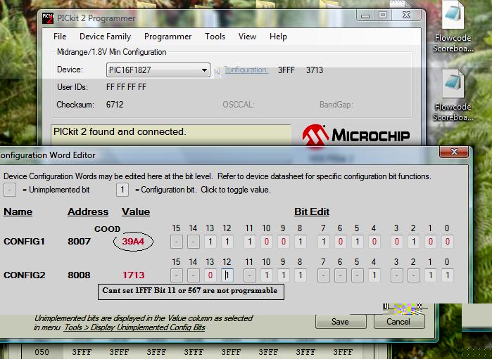
Task: Toggle CONFIG1 bit 2
Action: pyautogui.click(x=414, y=242)
